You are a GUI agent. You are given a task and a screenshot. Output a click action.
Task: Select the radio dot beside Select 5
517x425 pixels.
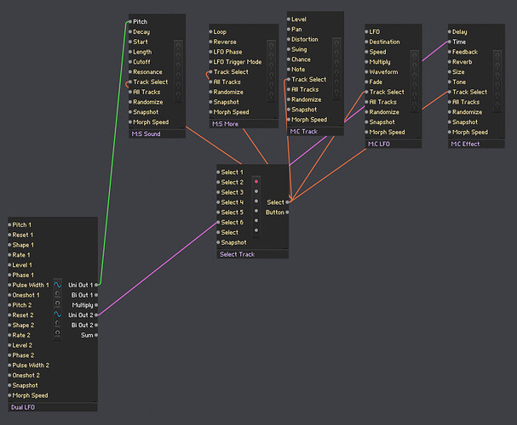click(x=256, y=211)
